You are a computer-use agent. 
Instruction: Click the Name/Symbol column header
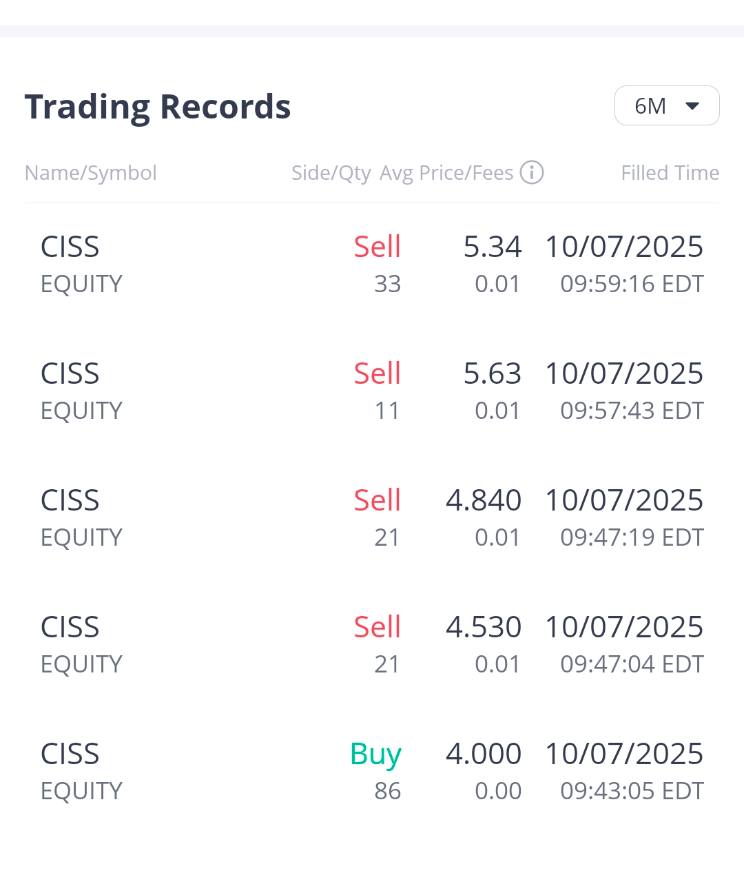(90, 172)
